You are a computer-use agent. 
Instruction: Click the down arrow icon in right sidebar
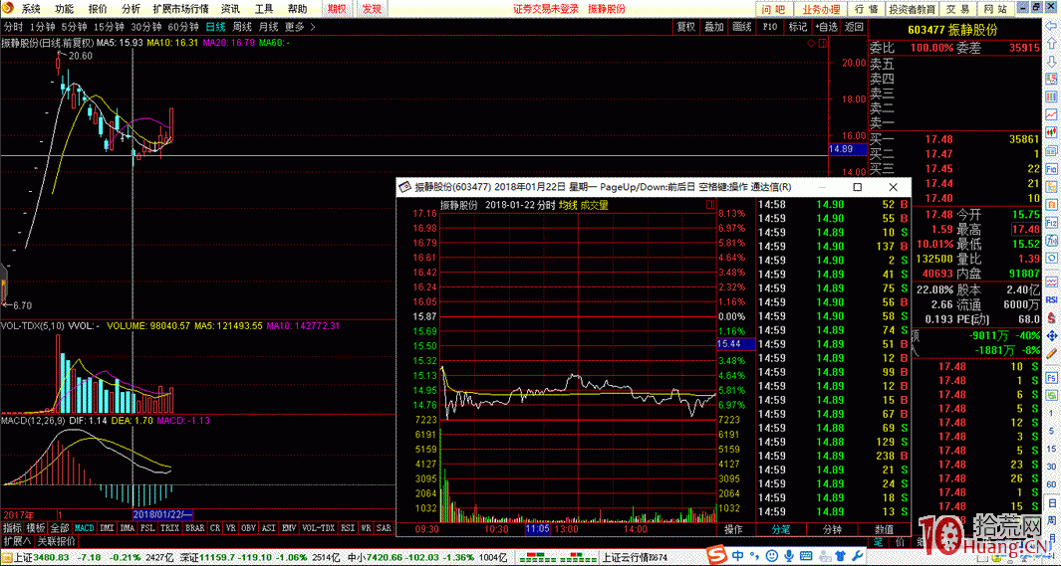point(1051,62)
